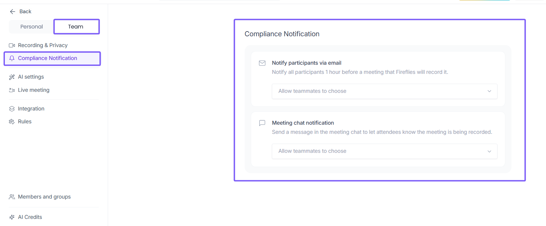The image size is (546, 226).
Task: Select the Team tab
Action: tap(76, 27)
